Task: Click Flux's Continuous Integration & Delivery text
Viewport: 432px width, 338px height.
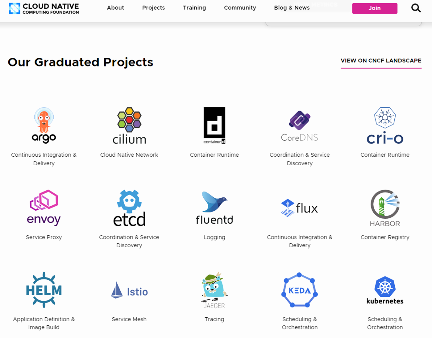Action: pos(300,241)
